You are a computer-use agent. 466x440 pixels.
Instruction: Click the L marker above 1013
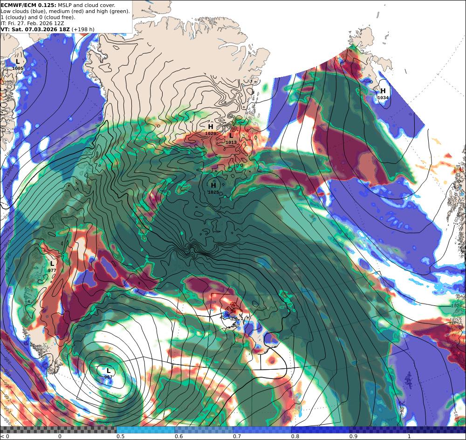231,136
